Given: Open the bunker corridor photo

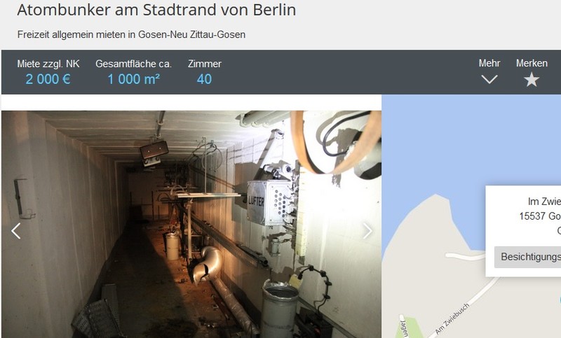Looking at the screenshot, I should click(x=191, y=224).
